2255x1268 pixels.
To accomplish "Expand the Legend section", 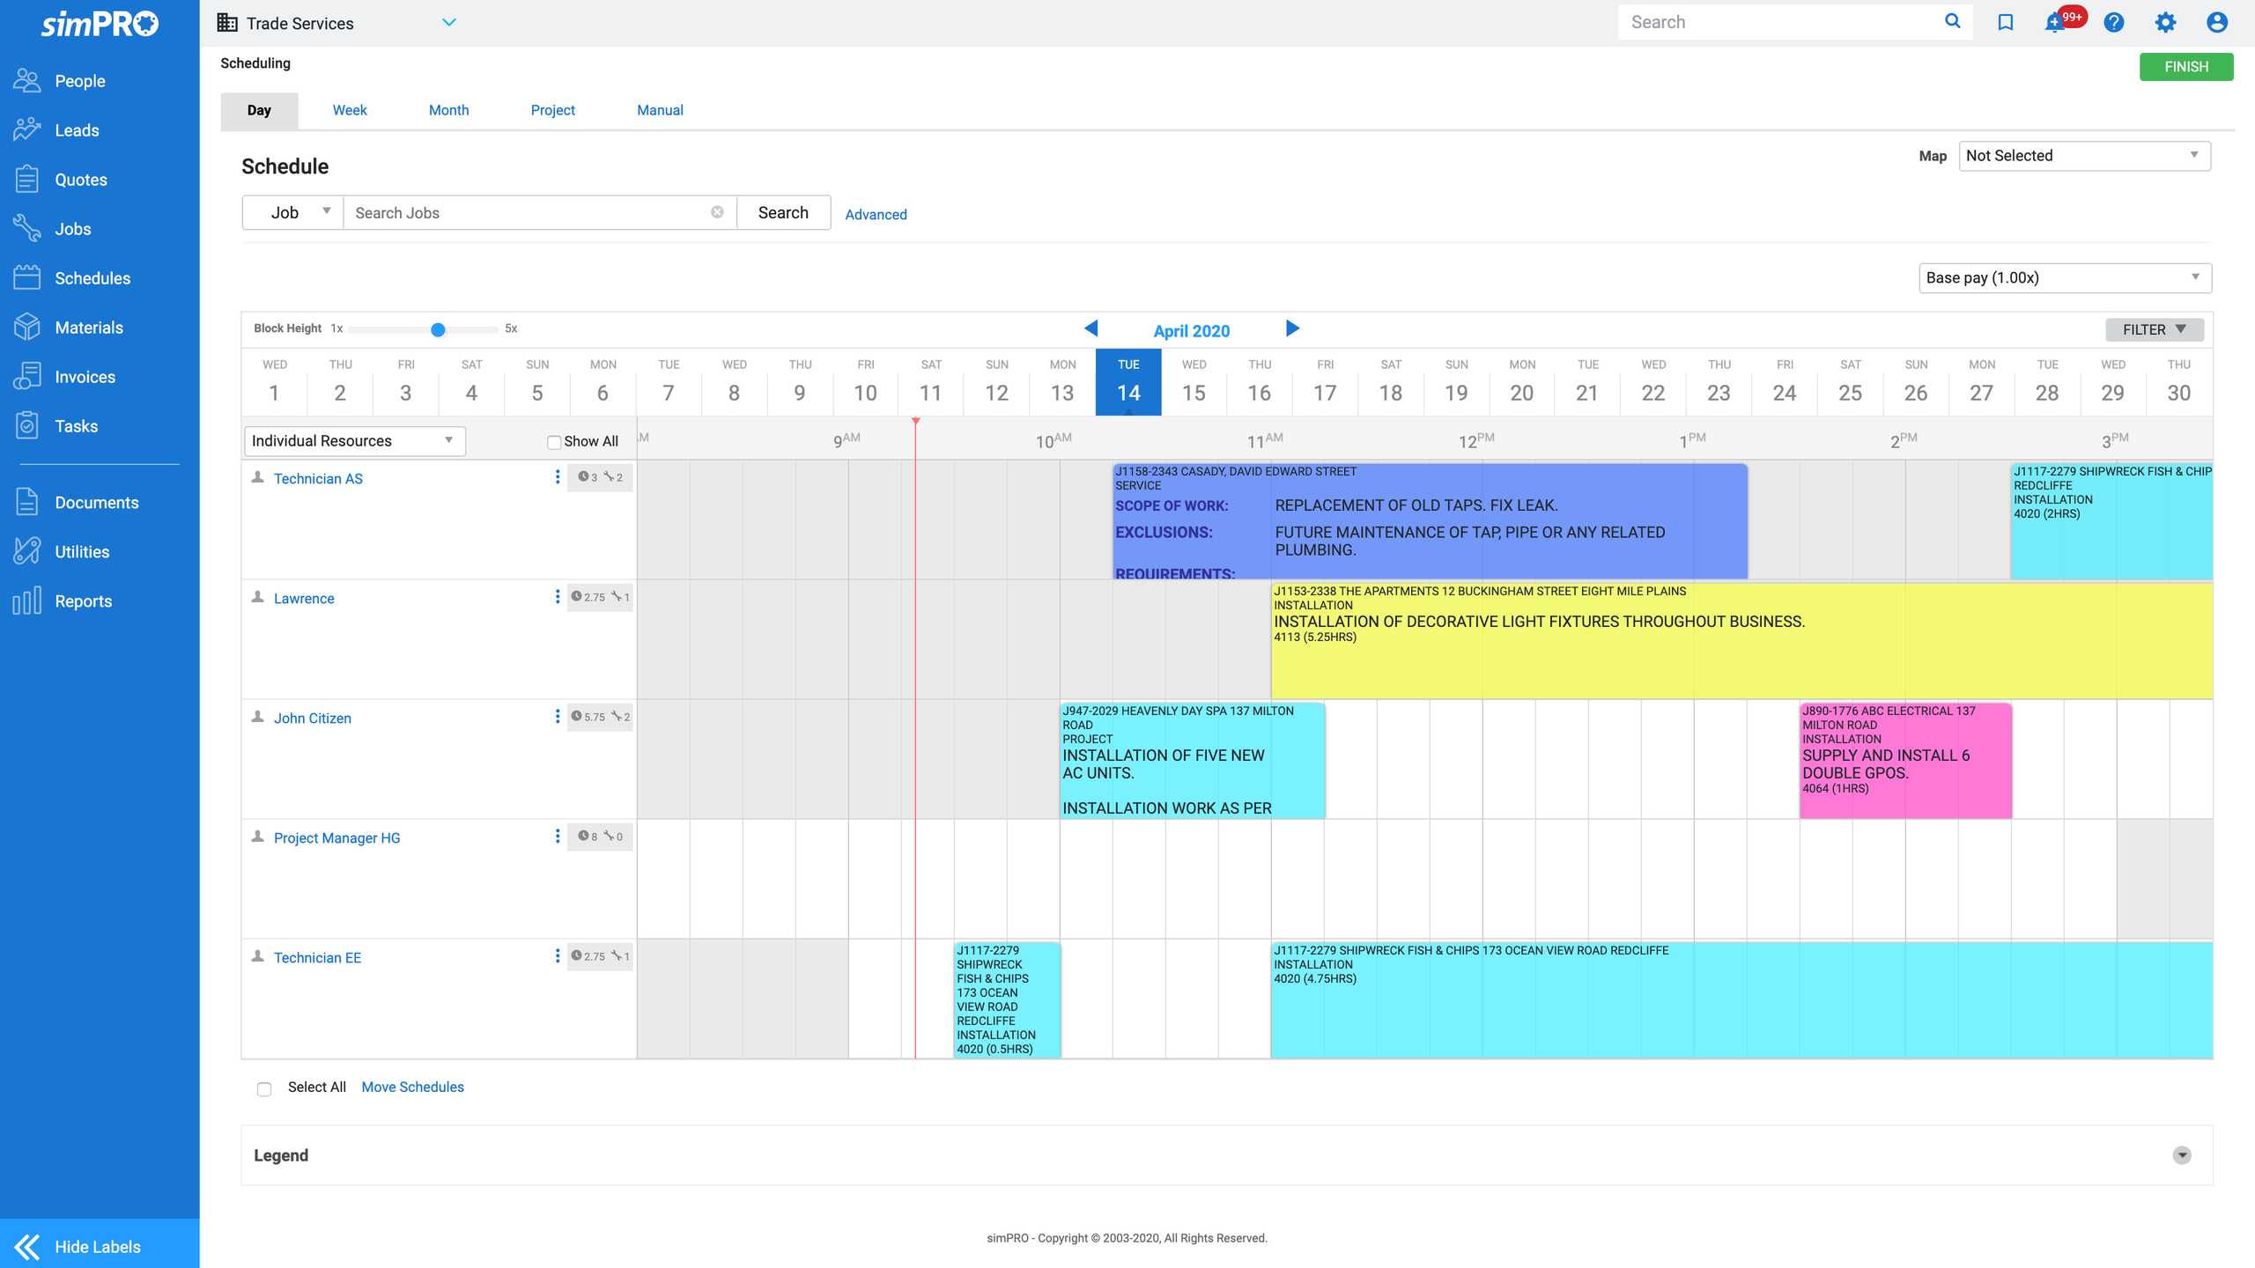I will (x=2181, y=1155).
